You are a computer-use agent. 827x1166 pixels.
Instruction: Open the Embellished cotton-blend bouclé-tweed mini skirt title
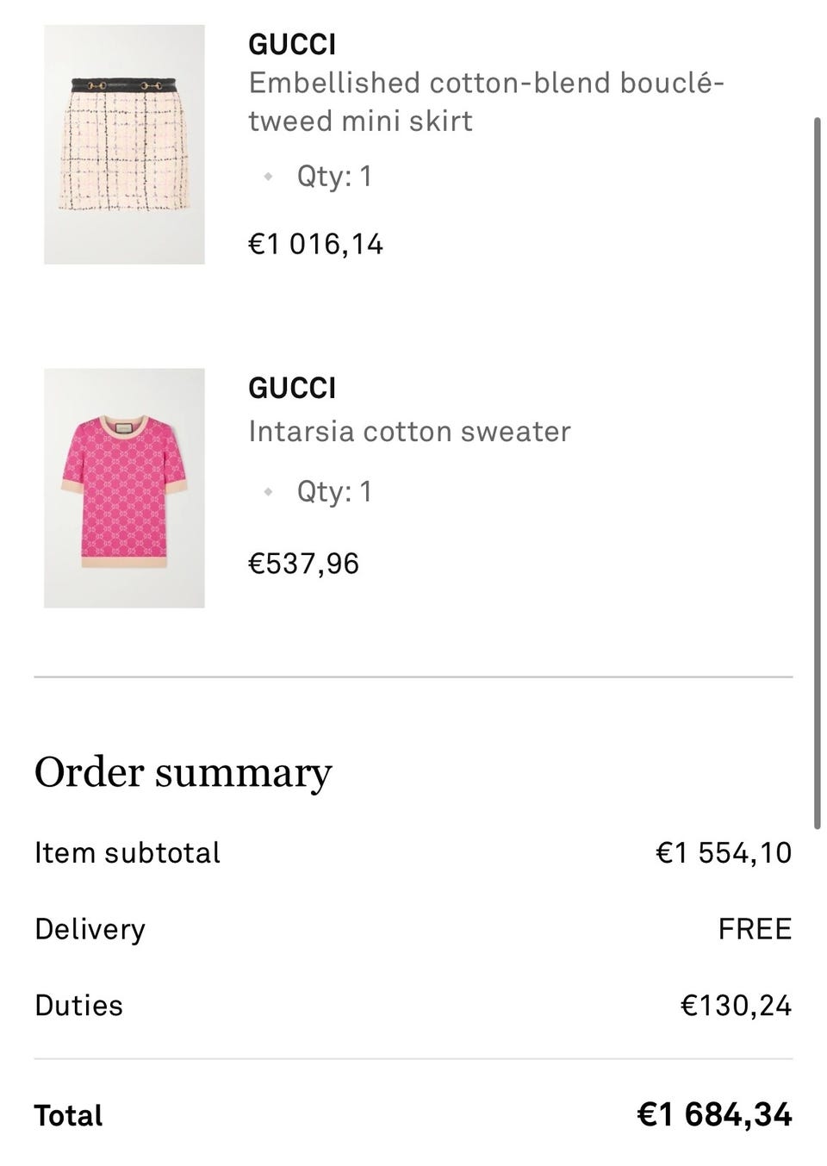pyautogui.click(x=486, y=102)
